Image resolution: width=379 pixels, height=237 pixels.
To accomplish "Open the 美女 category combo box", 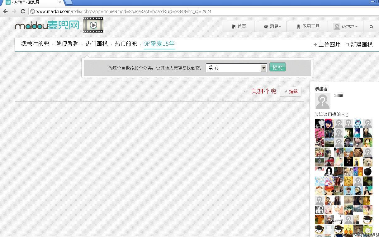I will click(236, 68).
